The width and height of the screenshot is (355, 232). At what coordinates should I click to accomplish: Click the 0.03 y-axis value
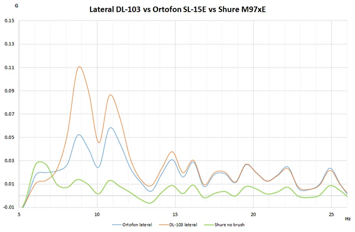(x=9, y=160)
